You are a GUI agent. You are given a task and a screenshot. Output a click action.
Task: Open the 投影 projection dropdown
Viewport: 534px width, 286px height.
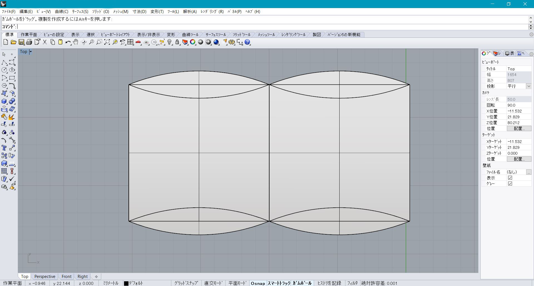(528, 86)
